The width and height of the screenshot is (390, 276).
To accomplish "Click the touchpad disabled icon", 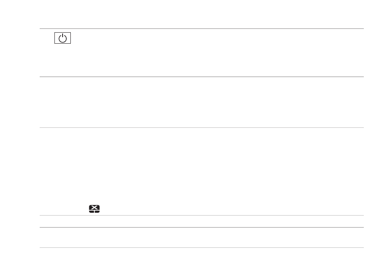I will [x=94, y=209].
